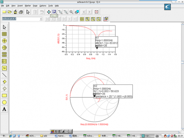Viewport: 184px width, 138px height.
Task: Switch to the ADS taskbar window
Action: pyautogui.click(x=31, y=136)
